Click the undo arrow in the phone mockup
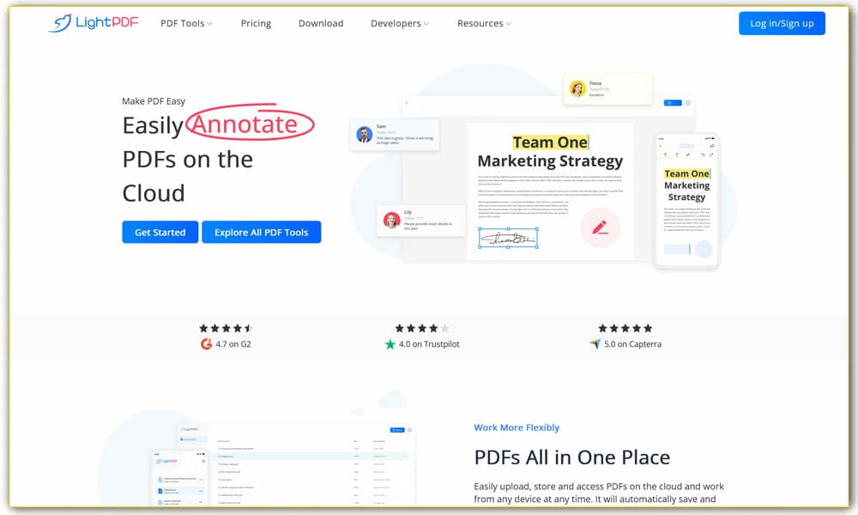This screenshot has height=515, width=858. [x=702, y=154]
